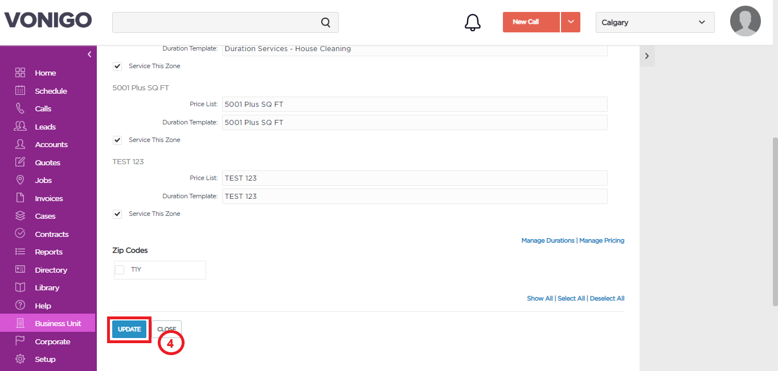Click the UPDATE button

coord(129,330)
